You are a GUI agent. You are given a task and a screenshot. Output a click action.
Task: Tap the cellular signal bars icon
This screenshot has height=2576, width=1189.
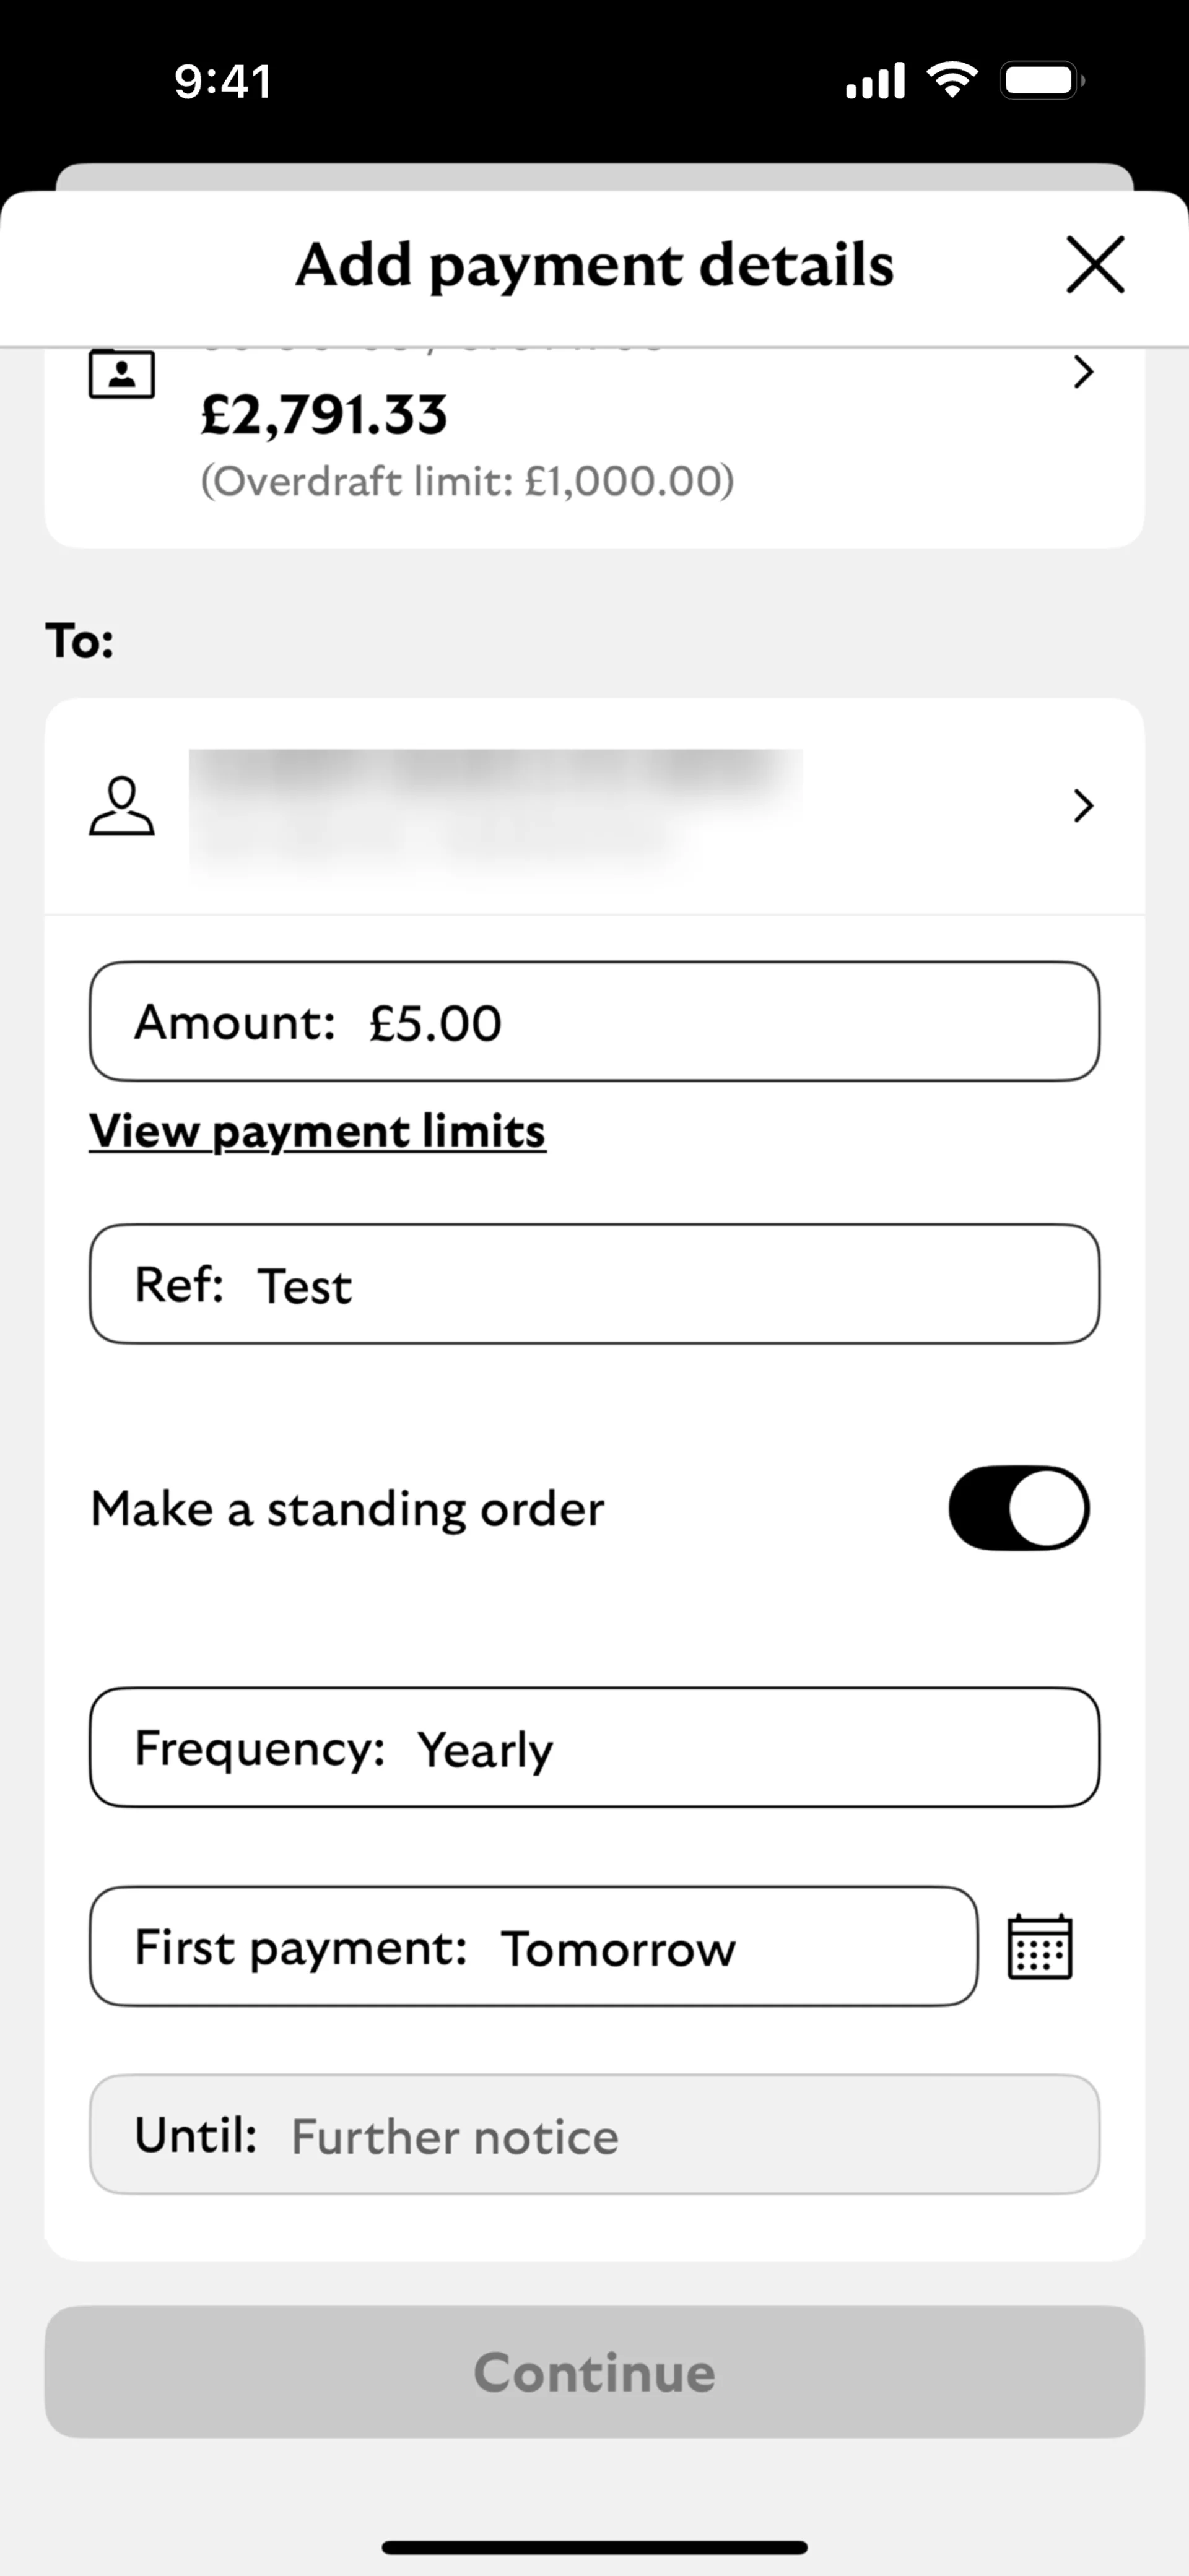875,81
